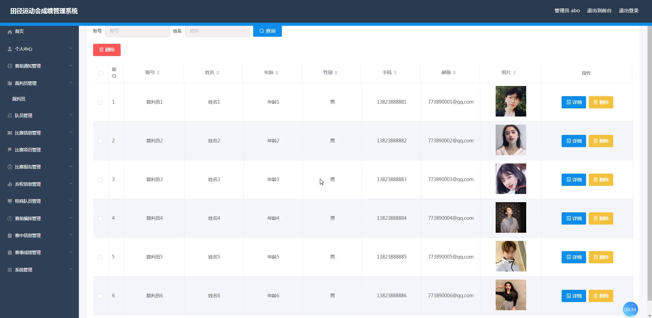Image resolution: width=652 pixels, height=318 pixels.
Task: Click the 姓名 search input field
Action: pyautogui.click(x=218, y=31)
